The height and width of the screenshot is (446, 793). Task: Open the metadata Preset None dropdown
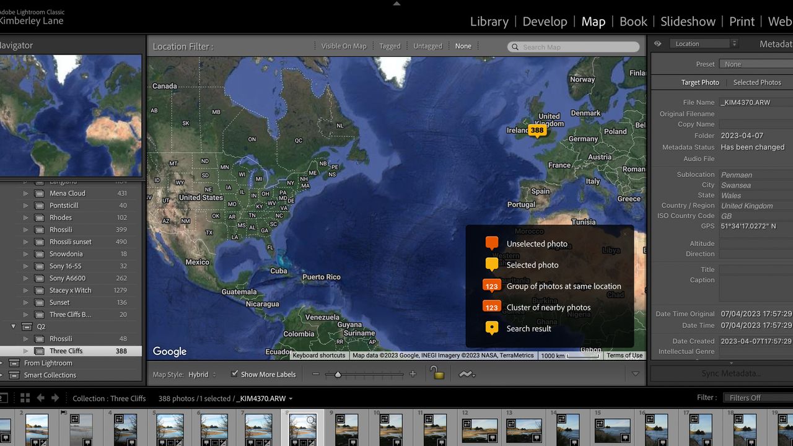point(756,64)
